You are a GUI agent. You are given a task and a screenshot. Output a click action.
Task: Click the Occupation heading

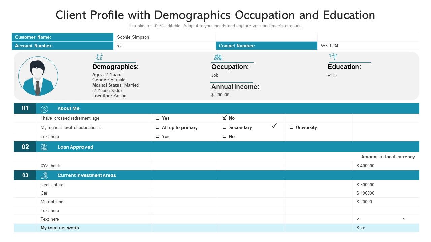pos(230,67)
